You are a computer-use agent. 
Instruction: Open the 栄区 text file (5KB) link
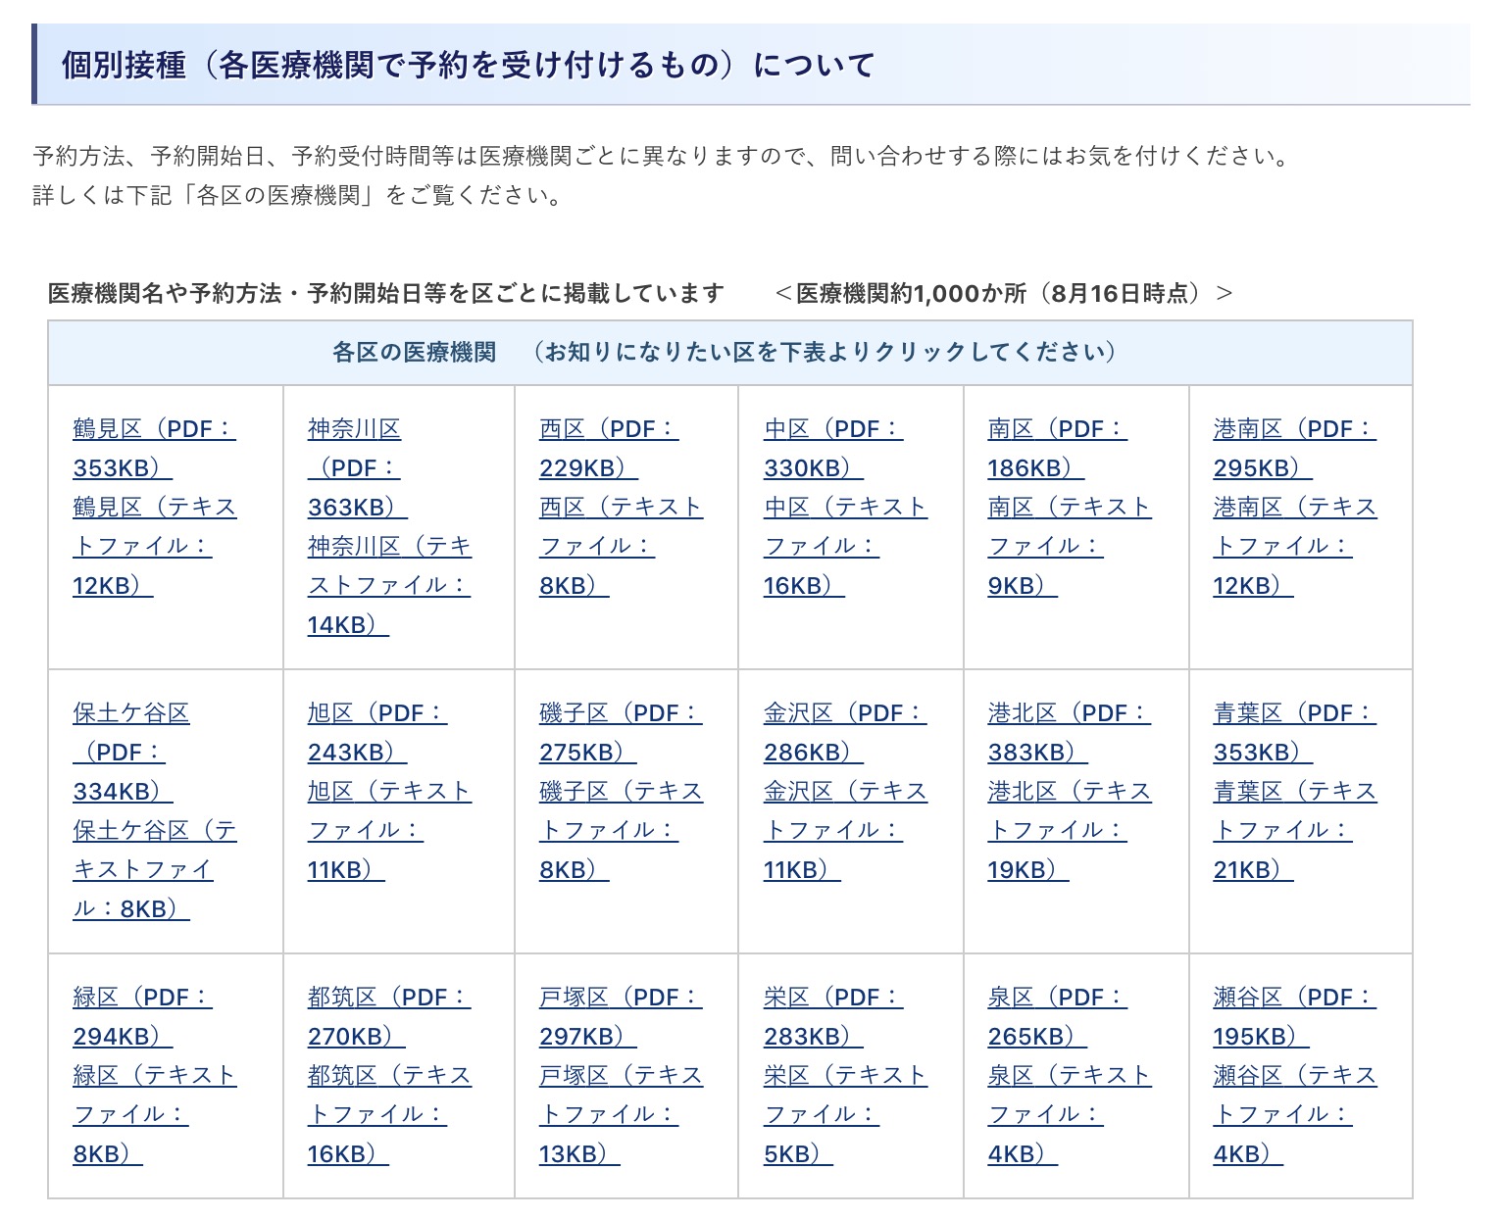tap(845, 1115)
